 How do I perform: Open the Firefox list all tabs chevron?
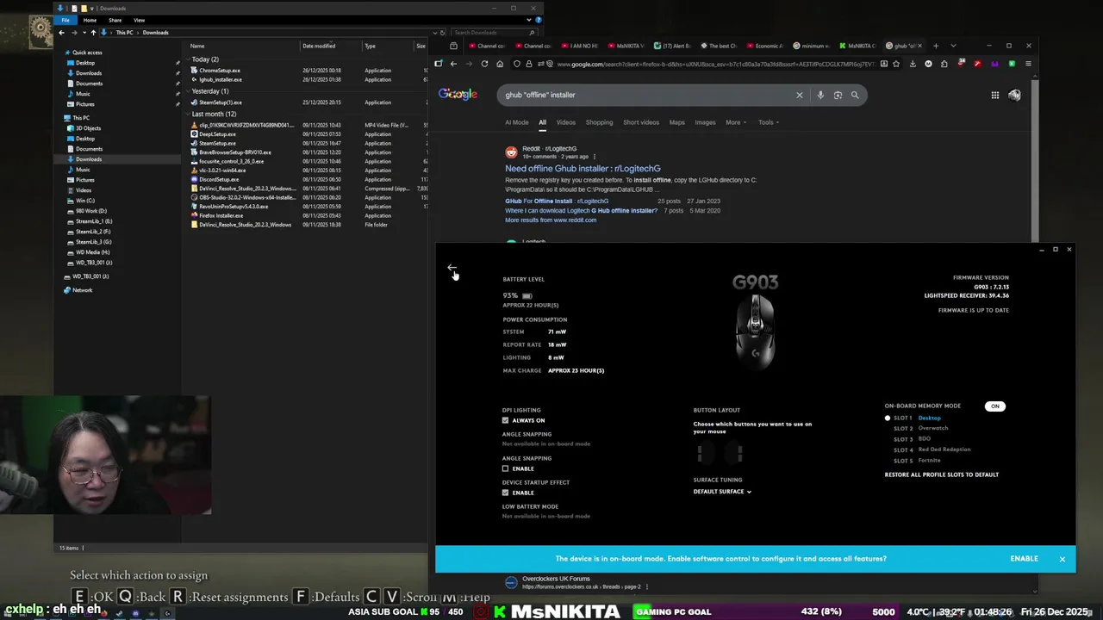coord(953,46)
